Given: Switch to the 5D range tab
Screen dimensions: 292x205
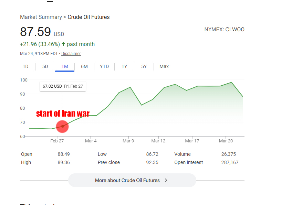Looking at the screenshot, I should 45,66.
